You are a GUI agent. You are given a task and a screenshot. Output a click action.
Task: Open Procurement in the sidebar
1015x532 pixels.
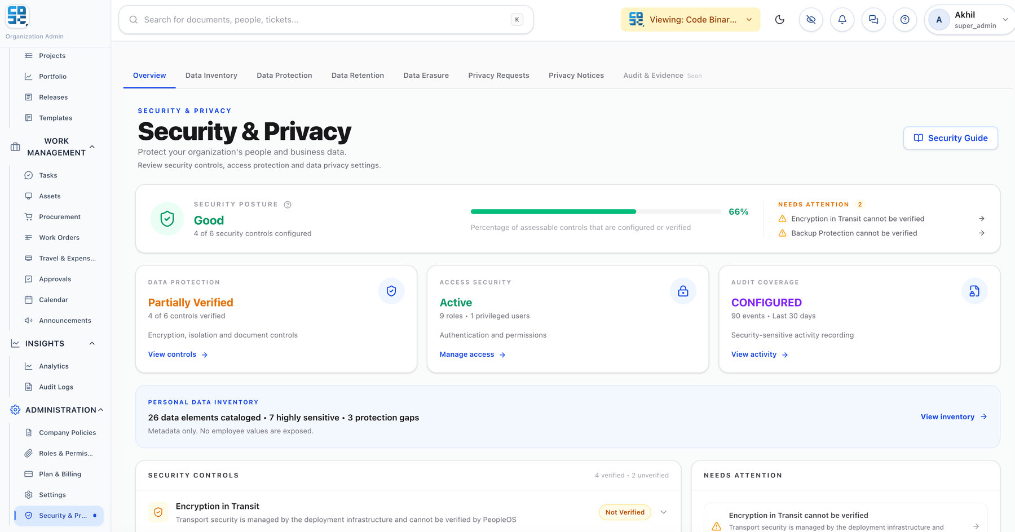point(60,217)
